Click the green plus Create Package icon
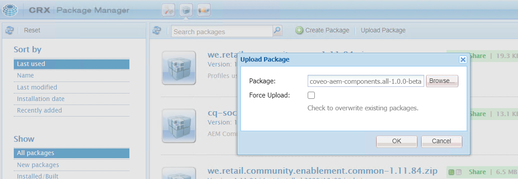The width and height of the screenshot is (518, 179). coord(299,31)
